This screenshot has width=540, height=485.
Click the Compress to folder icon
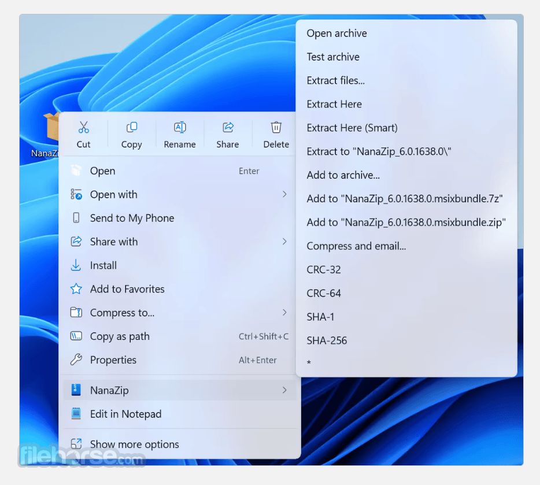(x=76, y=312)
